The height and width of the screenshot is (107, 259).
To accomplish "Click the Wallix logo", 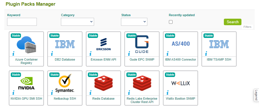I will (x=181, y=83).
